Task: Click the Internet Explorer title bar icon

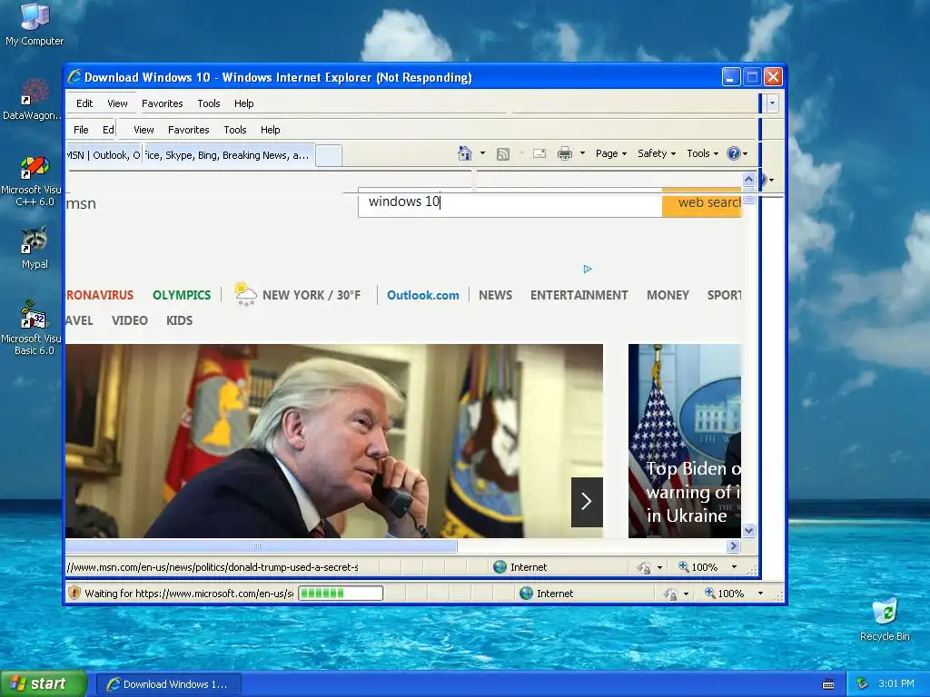Action: click(74, 77)
